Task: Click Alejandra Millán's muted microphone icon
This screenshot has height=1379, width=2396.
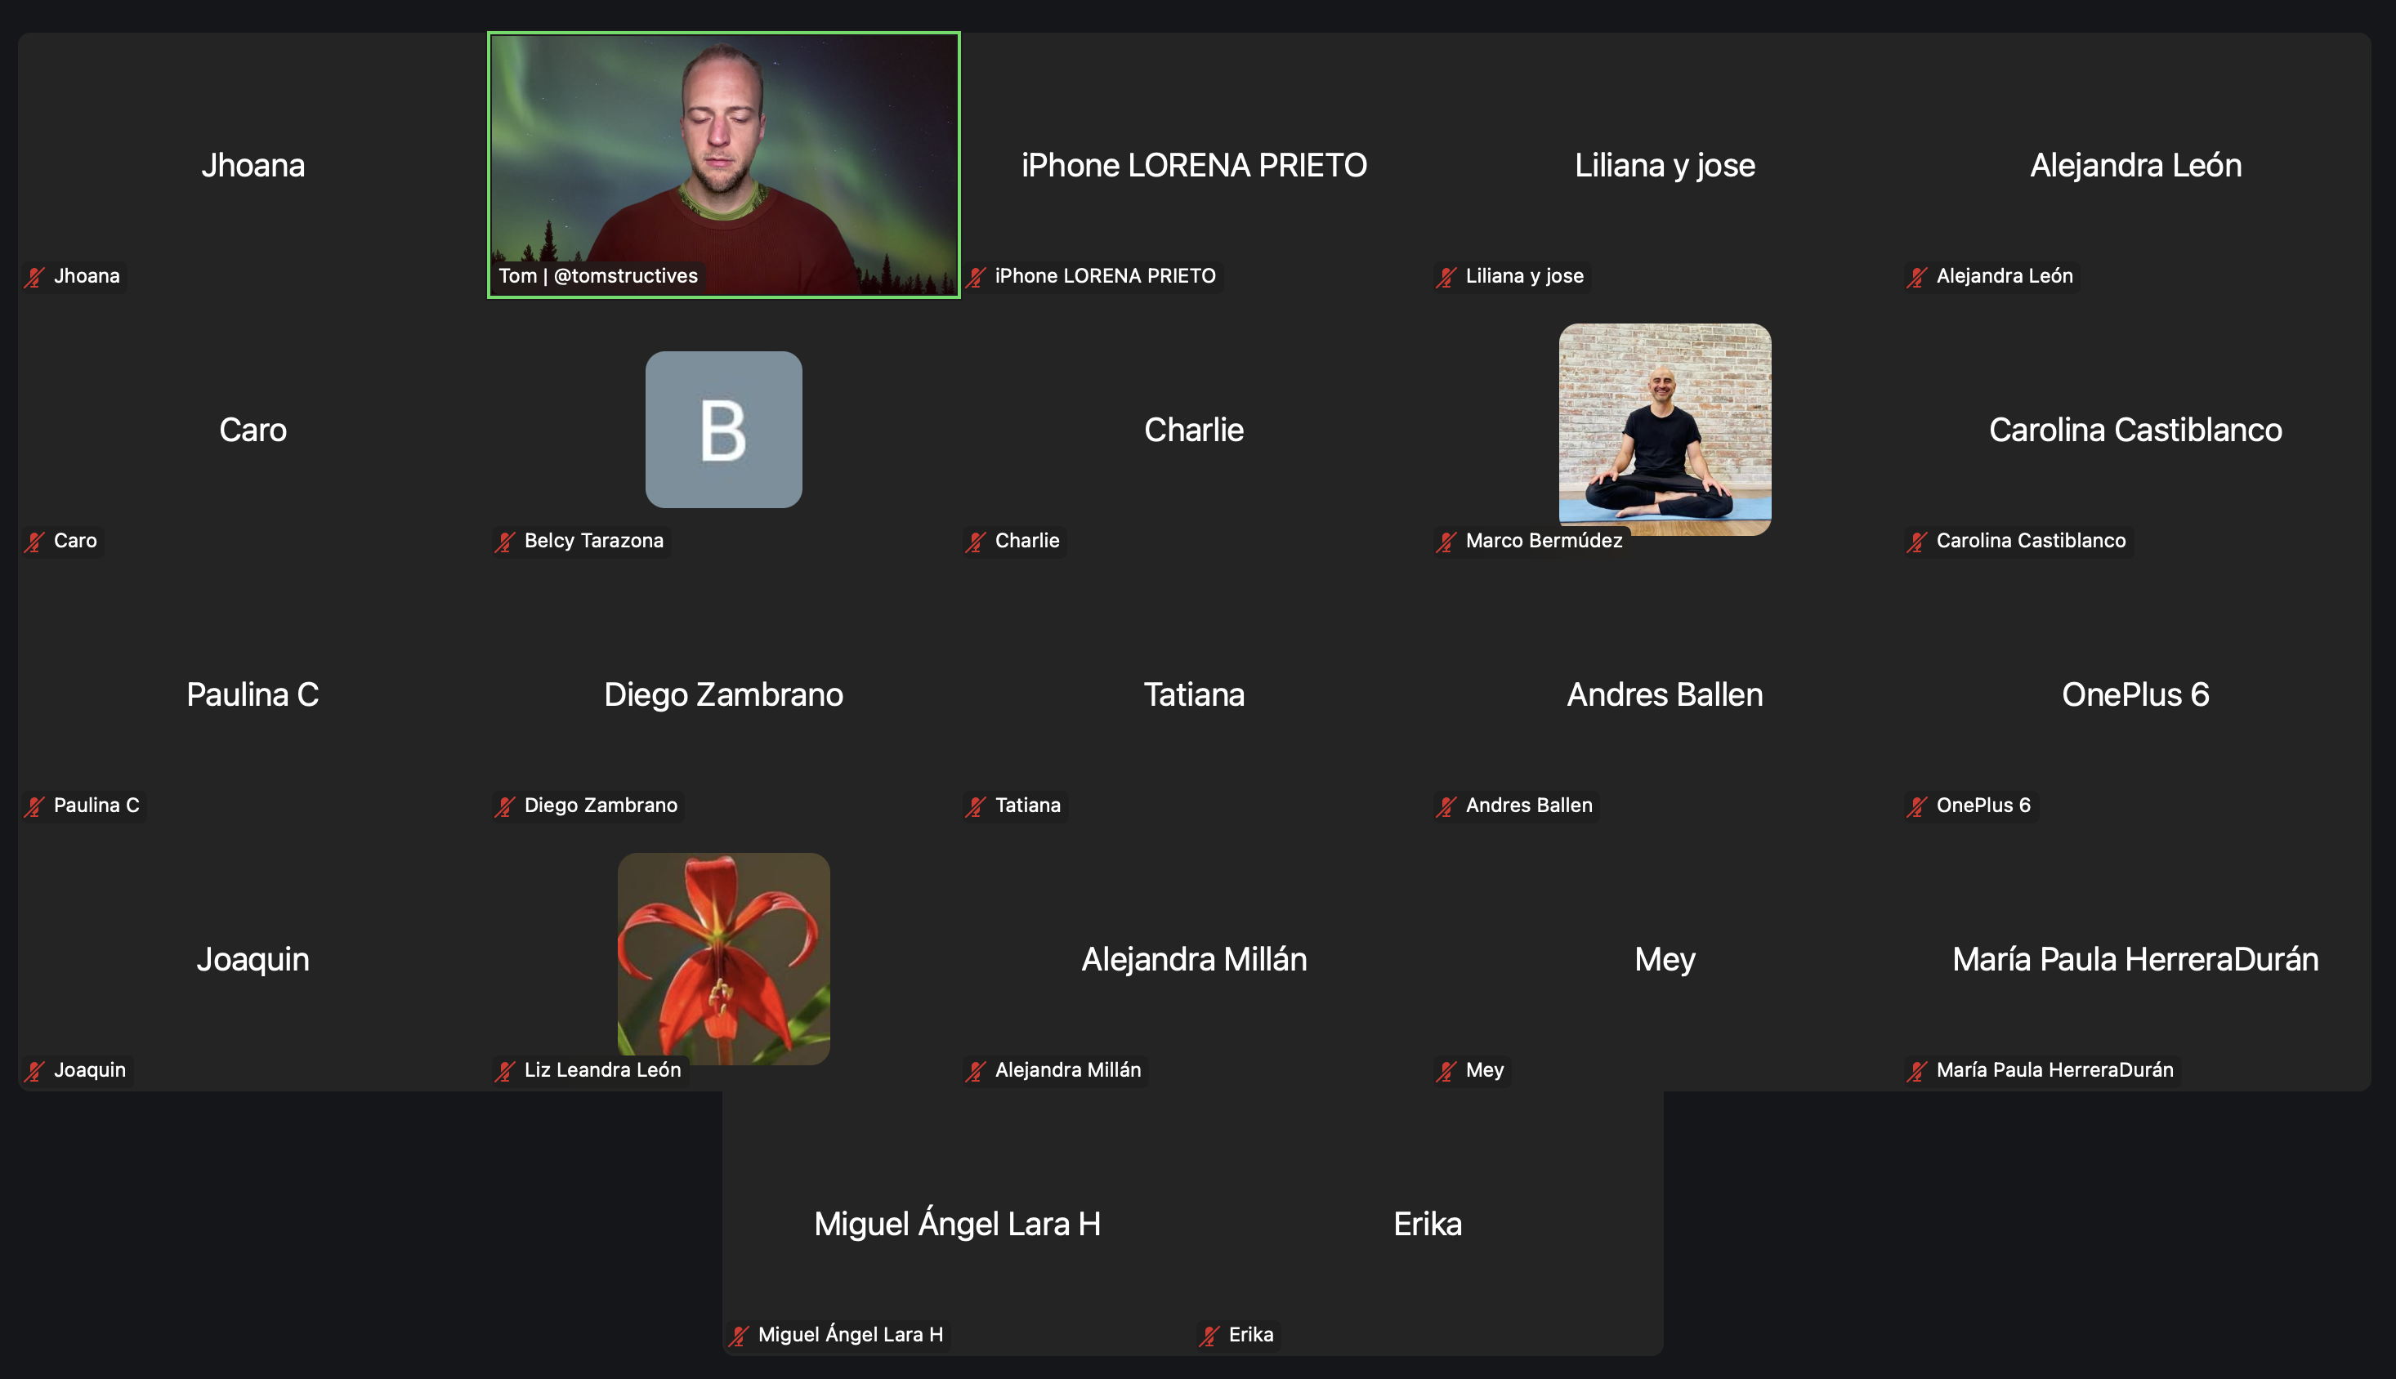Action: coord(976,1071)
